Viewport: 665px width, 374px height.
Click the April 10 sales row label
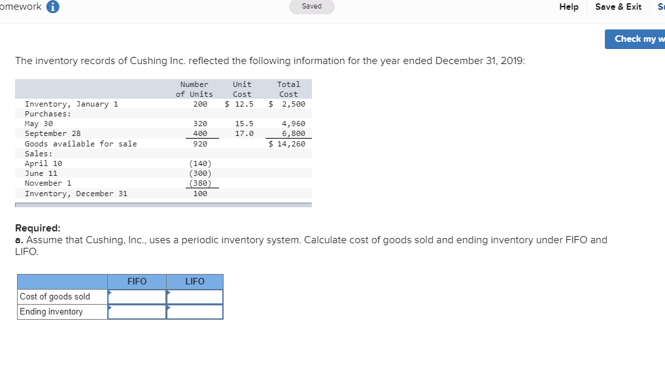(43, 163)
